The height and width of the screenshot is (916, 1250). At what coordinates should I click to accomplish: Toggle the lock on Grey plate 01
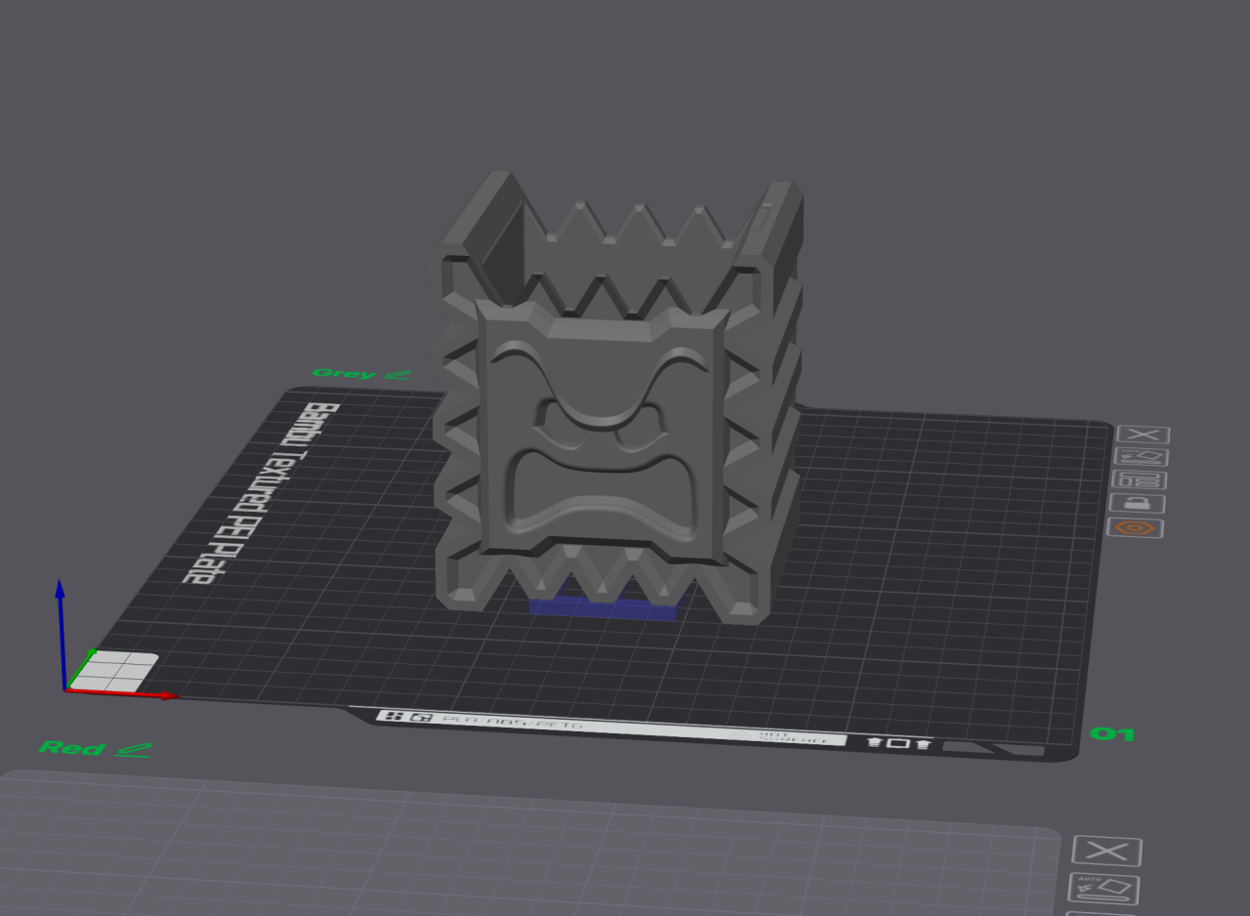coord(1137,504)
